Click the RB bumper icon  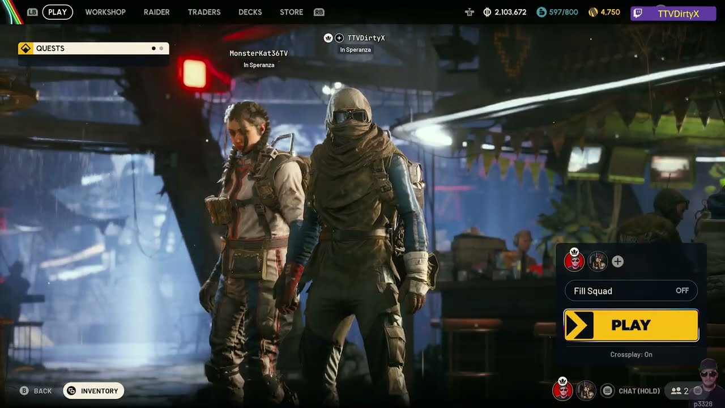pos(319,12)
